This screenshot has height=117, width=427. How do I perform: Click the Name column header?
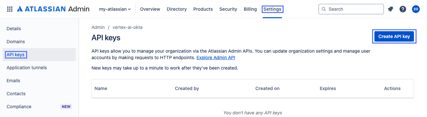[101, 88]
